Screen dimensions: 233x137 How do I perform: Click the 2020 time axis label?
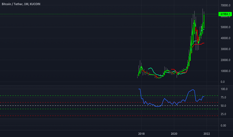tap(174, 134)
